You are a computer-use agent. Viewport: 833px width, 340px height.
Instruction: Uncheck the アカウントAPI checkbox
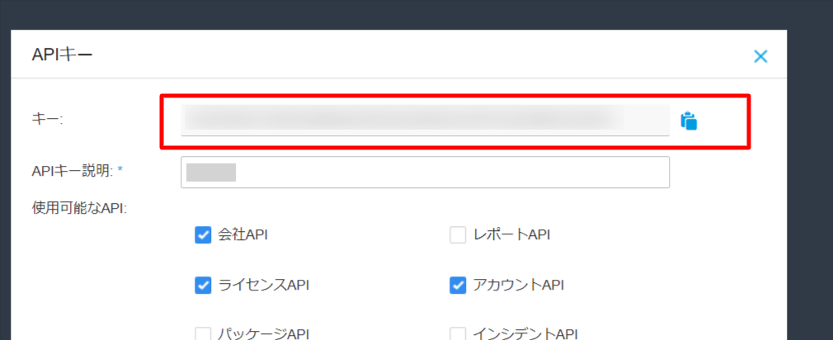pos(458,286)
